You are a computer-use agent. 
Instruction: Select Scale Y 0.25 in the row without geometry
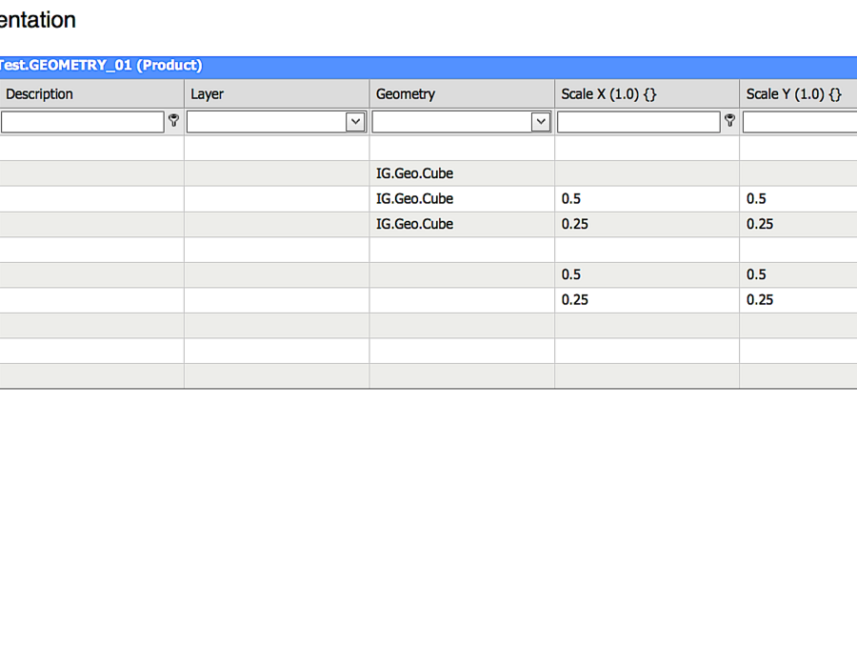coord(799,300)
